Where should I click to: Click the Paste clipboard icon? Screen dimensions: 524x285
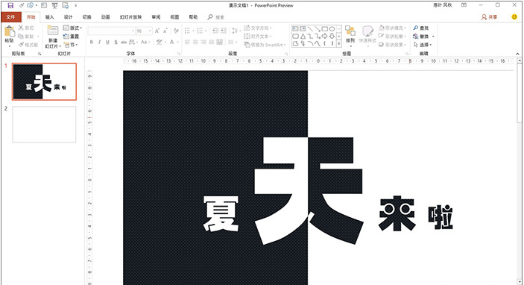point(10,32)
